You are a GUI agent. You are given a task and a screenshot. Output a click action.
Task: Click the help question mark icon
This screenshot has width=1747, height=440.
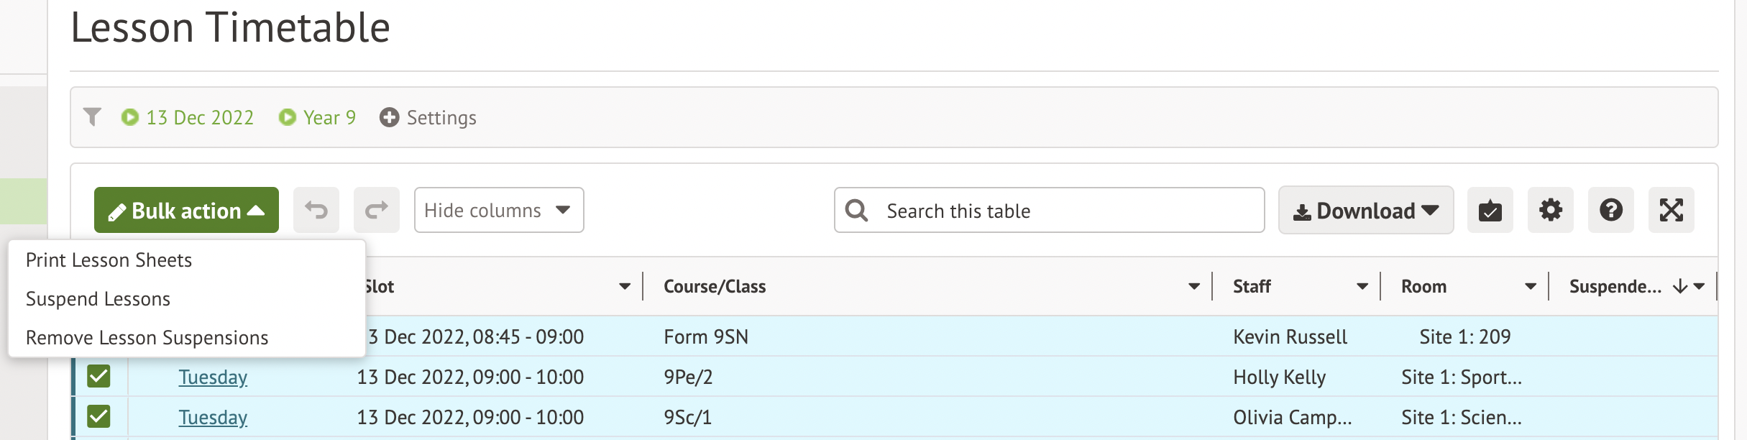point(1610,210)
